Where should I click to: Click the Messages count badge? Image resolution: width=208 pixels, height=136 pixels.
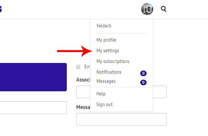click(x=143, y=82)
